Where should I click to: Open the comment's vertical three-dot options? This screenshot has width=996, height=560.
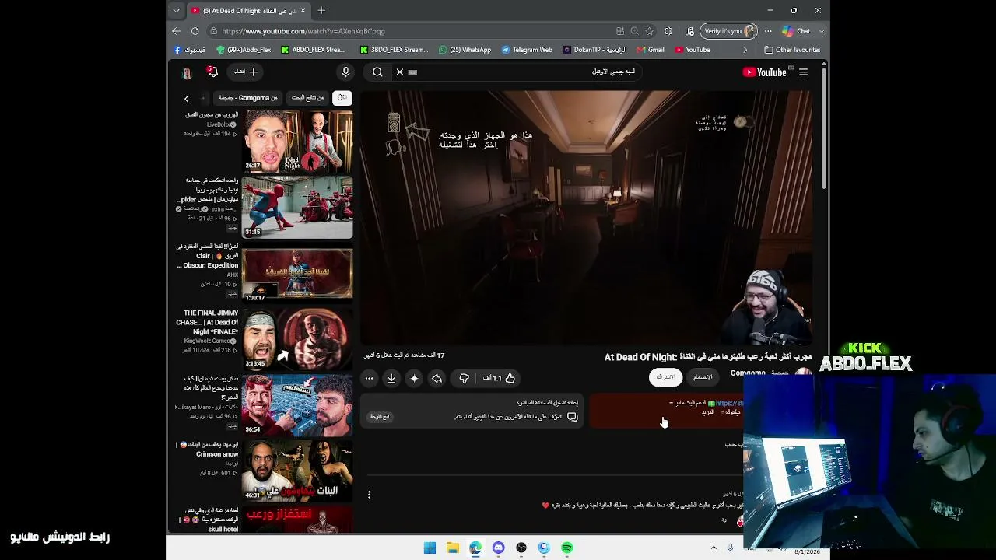369,495
